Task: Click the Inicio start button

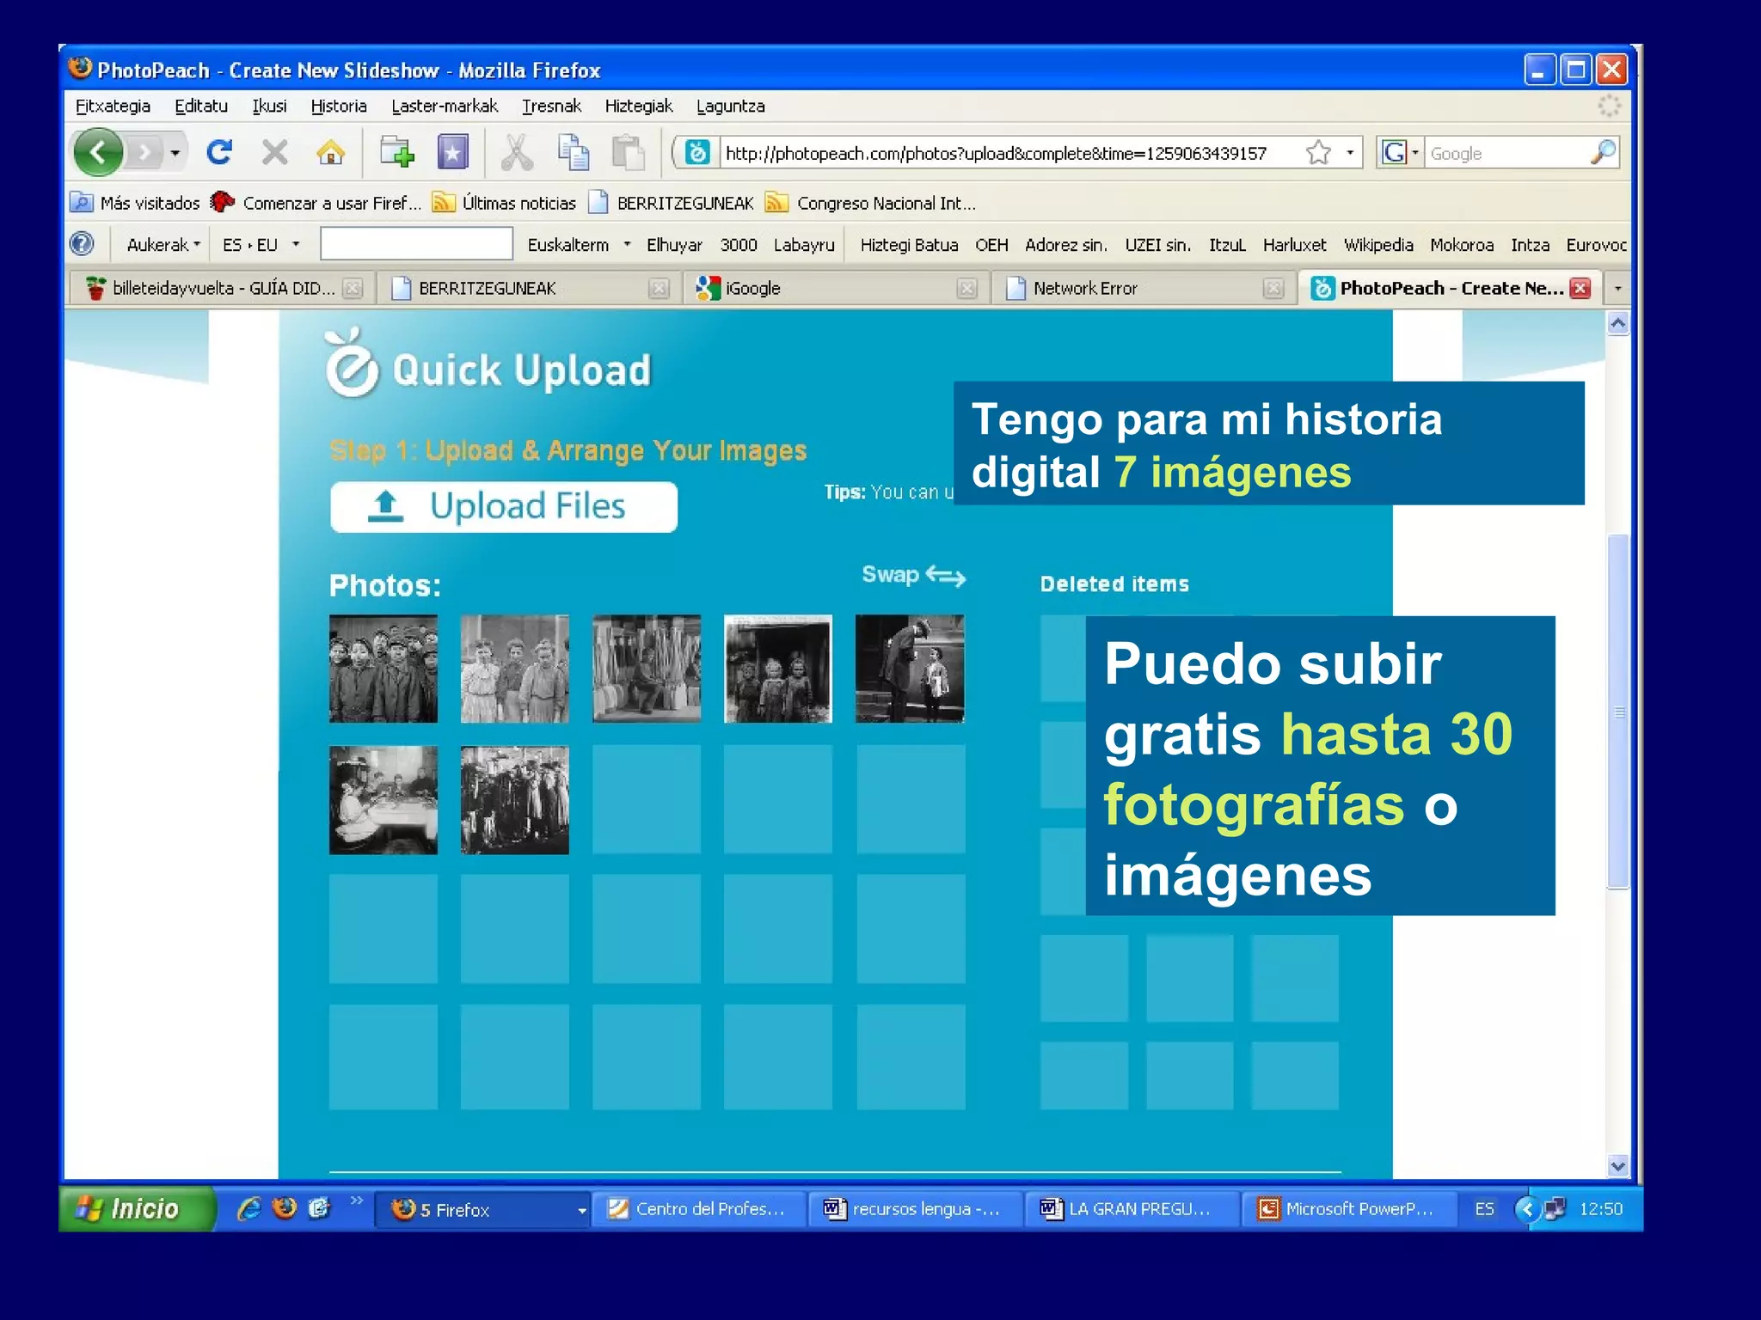Action: click(138, 1209)
